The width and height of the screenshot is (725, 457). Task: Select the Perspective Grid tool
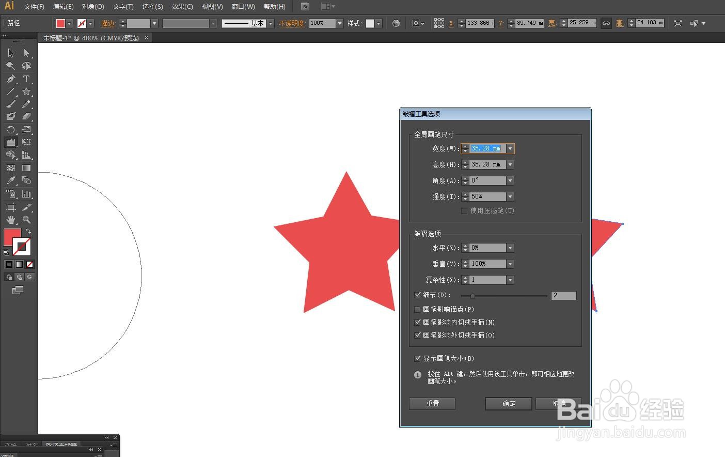(x=26, y=155)
